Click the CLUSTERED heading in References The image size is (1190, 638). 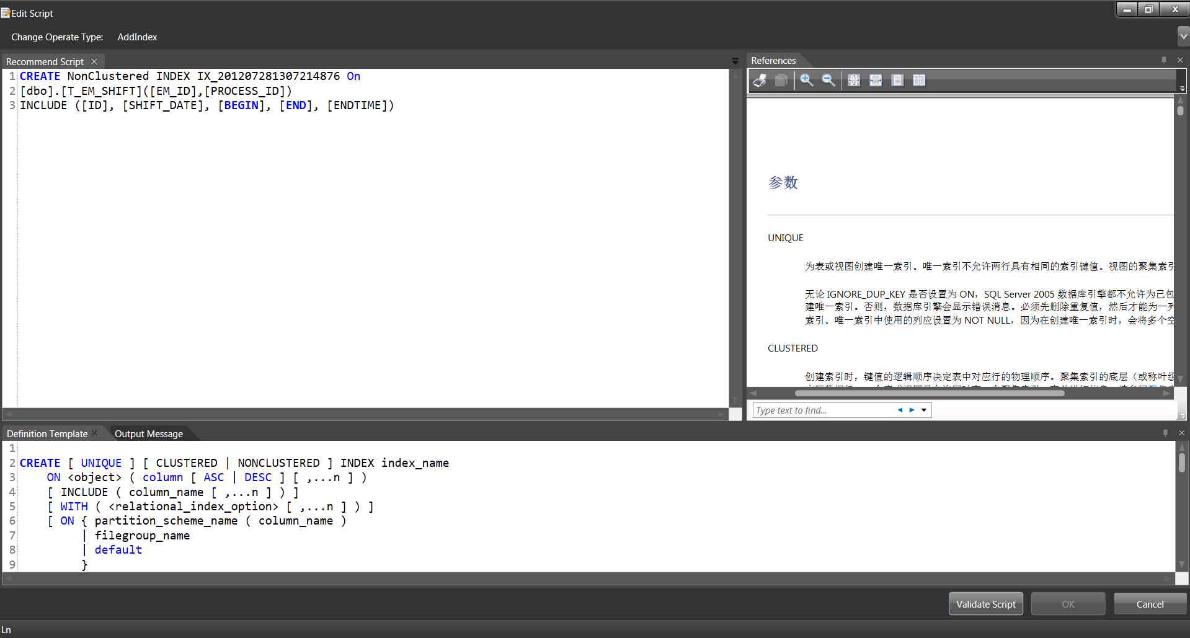[x=793, y=348]
